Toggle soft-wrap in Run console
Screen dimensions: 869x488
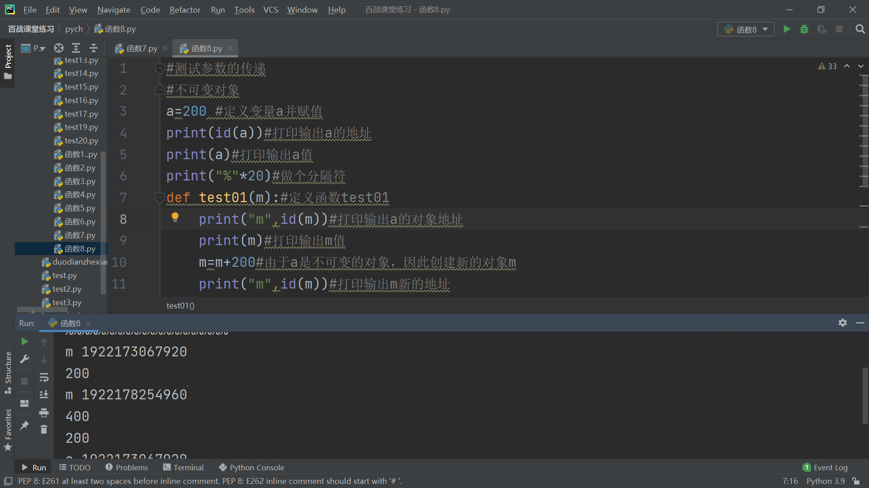click(44, 377)
